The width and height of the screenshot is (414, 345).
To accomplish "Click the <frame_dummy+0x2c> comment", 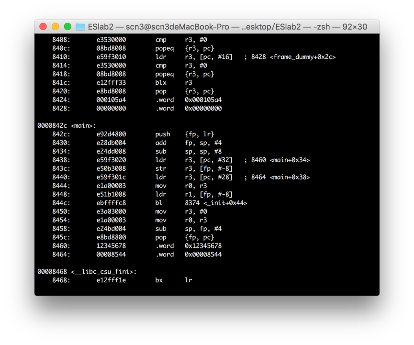I will click(302, 57).
